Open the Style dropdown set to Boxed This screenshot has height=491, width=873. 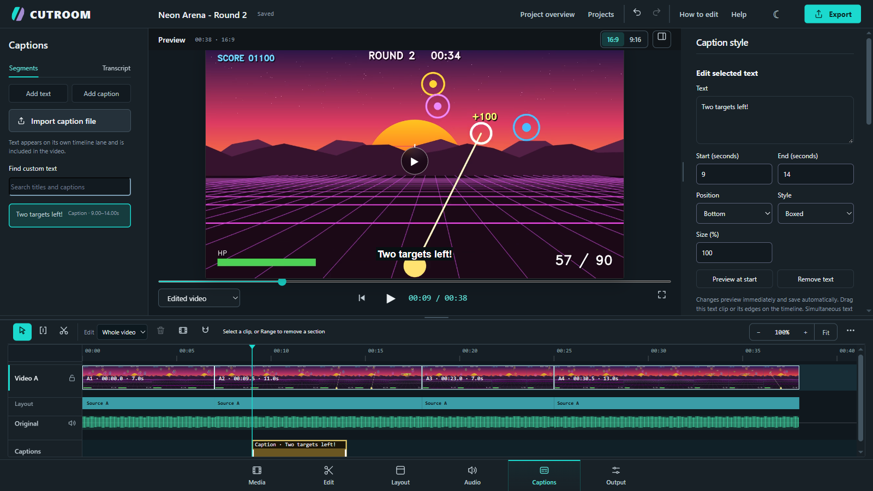click(816, 213)
